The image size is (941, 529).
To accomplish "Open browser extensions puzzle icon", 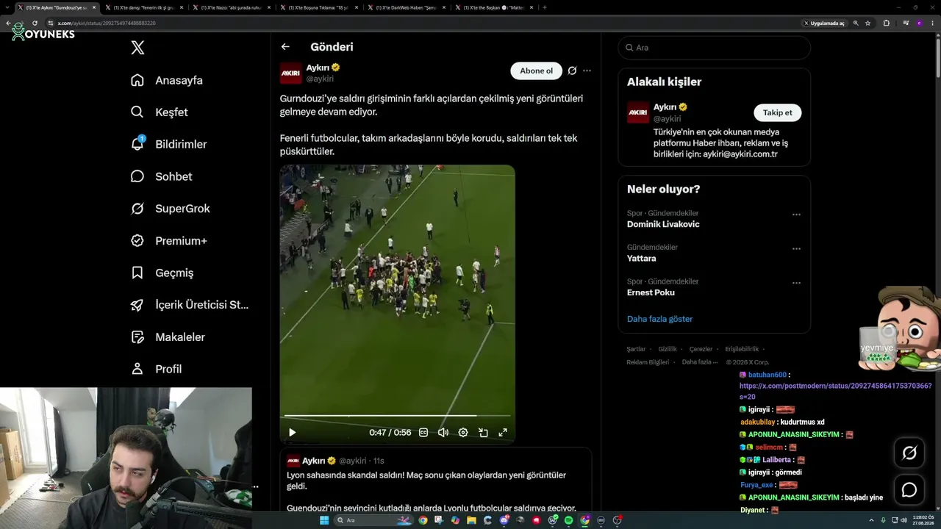I will click(x=886, y=23).
